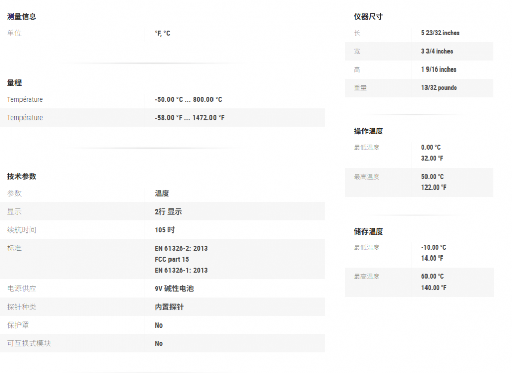This screenshot has height=373, width=512.
Task: Select the °F, °C unit value
Action: tap(163, 33)
